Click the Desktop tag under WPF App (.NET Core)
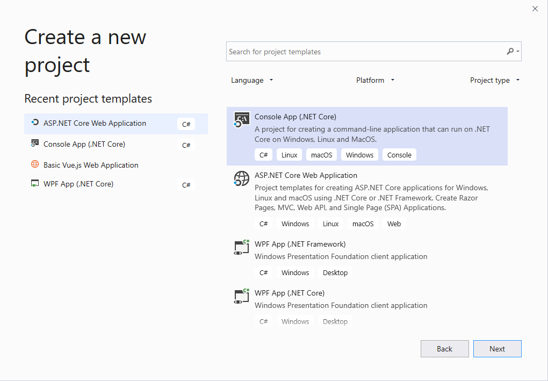 [335, 321]
